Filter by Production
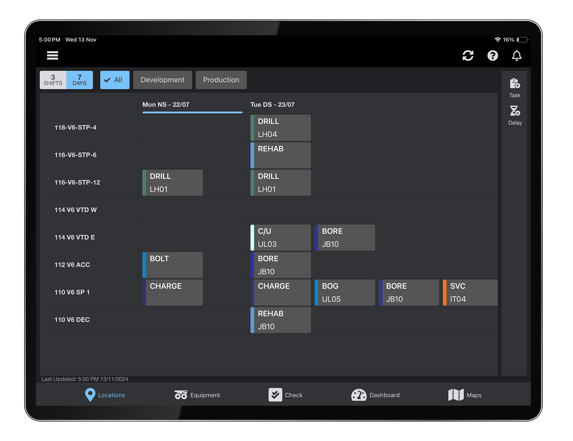The height and width of the screenshot is (441, 573). 221,80
